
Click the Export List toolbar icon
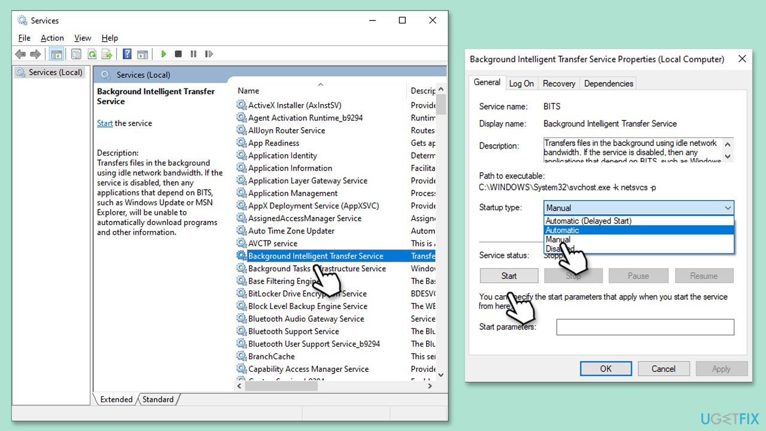[107, 54]
